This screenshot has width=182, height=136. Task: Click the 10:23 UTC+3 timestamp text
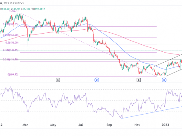pyautogui.click(x=17, y=3)
